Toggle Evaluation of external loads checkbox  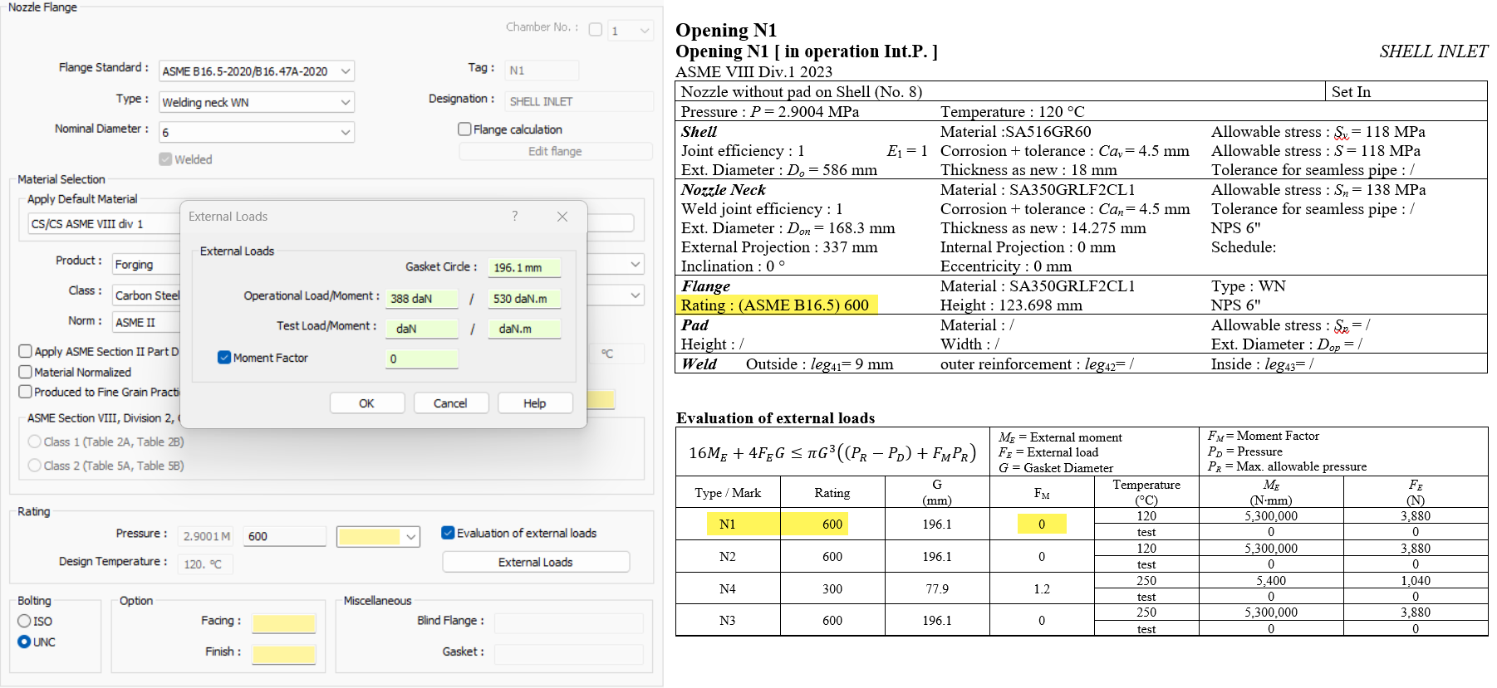(448, 533)
